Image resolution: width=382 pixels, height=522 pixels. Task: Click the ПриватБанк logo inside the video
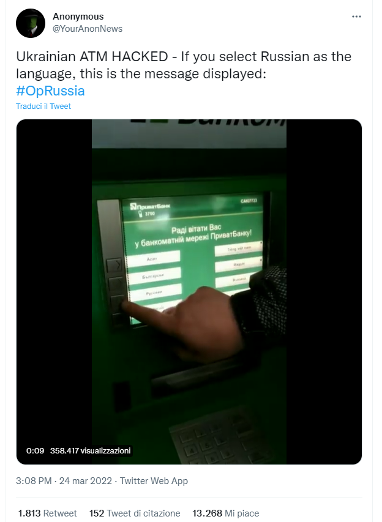coord(150,206)
